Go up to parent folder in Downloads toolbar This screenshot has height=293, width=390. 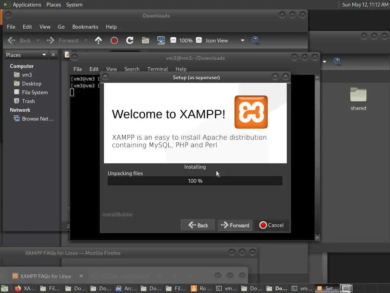coord(99,40)
